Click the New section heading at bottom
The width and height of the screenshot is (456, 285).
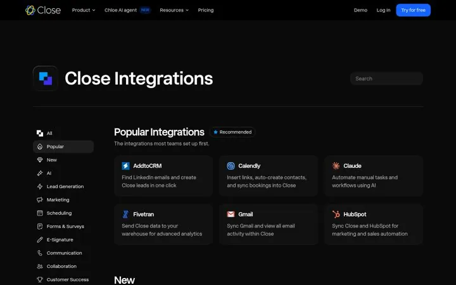(x=125, y=280)
